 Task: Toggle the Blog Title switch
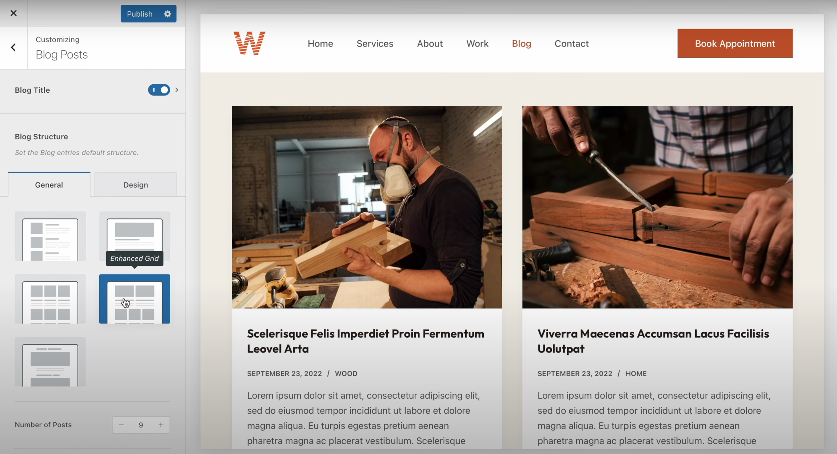pyautogui.click(x=159, y=90)
